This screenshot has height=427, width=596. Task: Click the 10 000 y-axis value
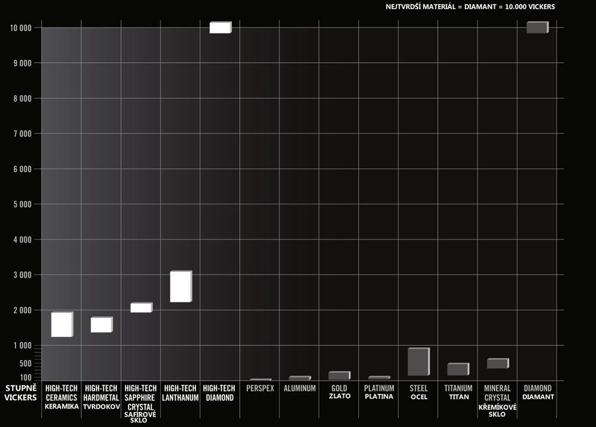coord(21,27)
